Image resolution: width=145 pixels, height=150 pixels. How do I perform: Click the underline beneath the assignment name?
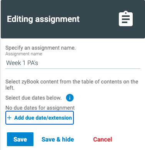(x=73, y=68)
